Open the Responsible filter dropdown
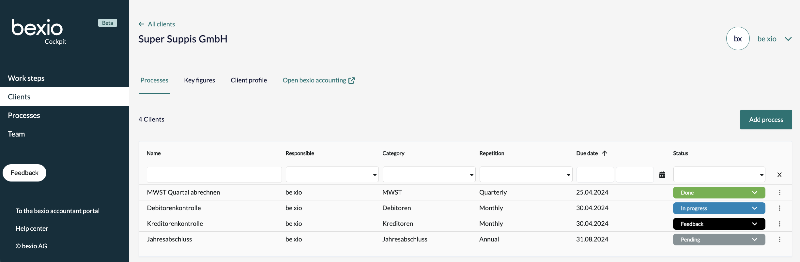Viewport: 800px width, 262px height. pos(332,175)
